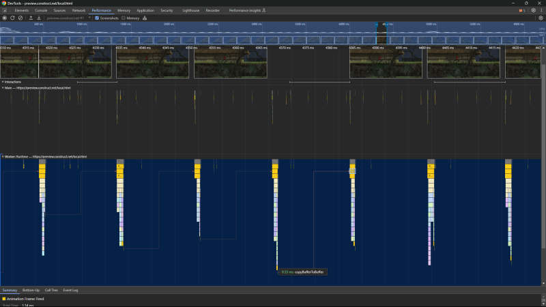Viewport: 546px width, 307px height.
Task: Open capture settings gear in Performance toolbar
Action: click(x=541, y=18)
